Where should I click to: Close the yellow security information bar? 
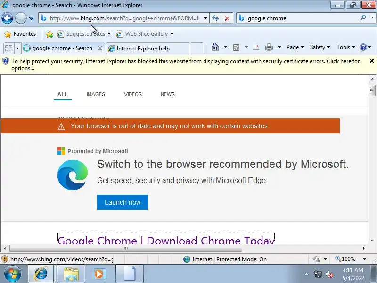pyautogui.click(x=372, y=61)
